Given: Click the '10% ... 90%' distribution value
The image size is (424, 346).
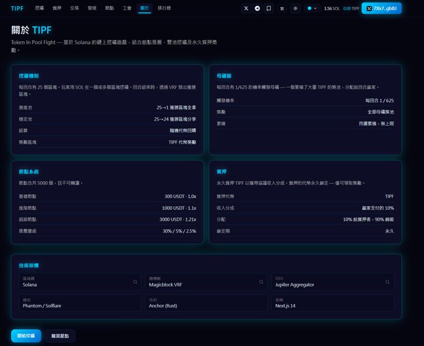Looking at the screenshot, I should coord(369,220).
